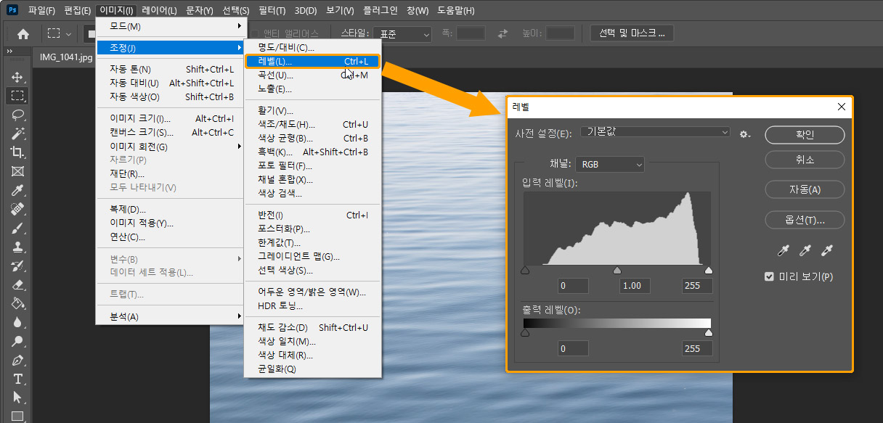
Task: Click the input white point slider handle
Action: 709,270
